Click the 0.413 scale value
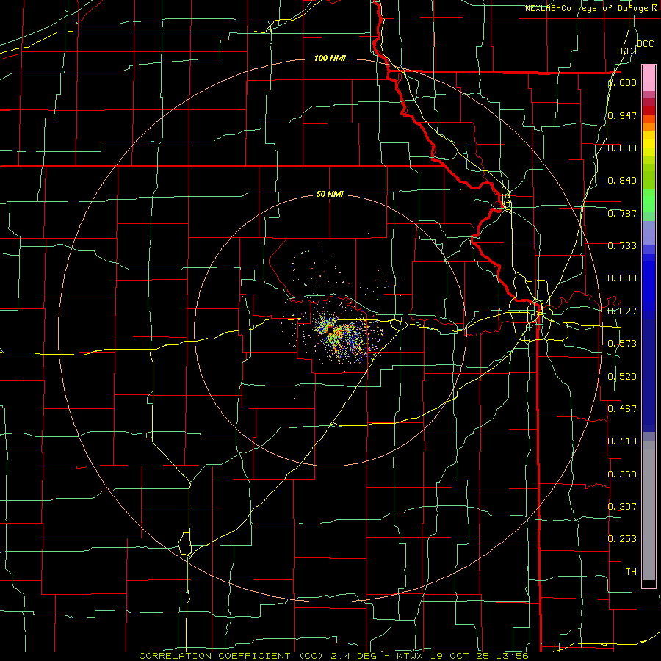The image size is (661, 661). [x=622, y=441]
